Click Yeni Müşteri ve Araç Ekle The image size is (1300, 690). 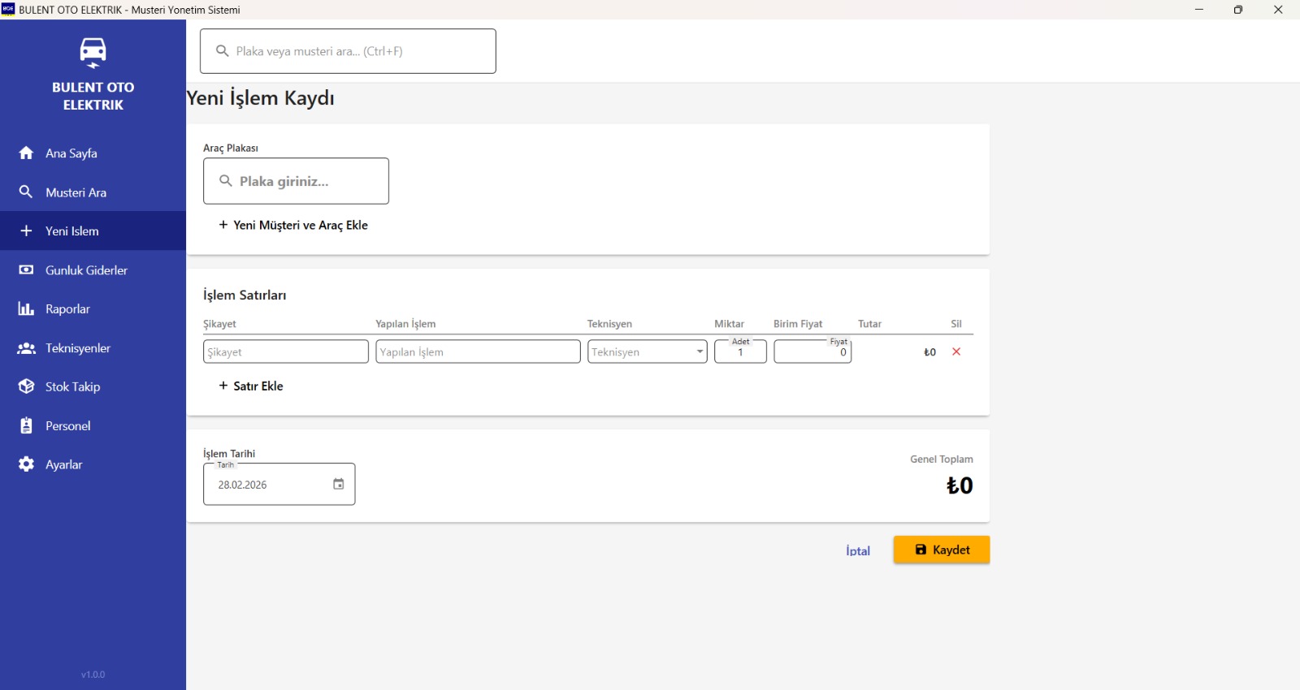(293, 225)
